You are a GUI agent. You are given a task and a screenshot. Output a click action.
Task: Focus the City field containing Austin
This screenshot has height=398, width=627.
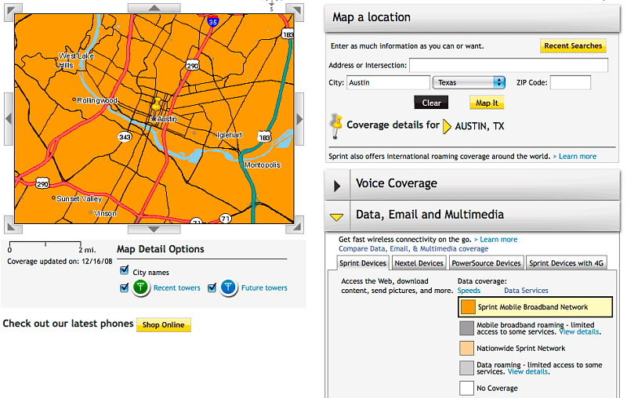(388, 83)
